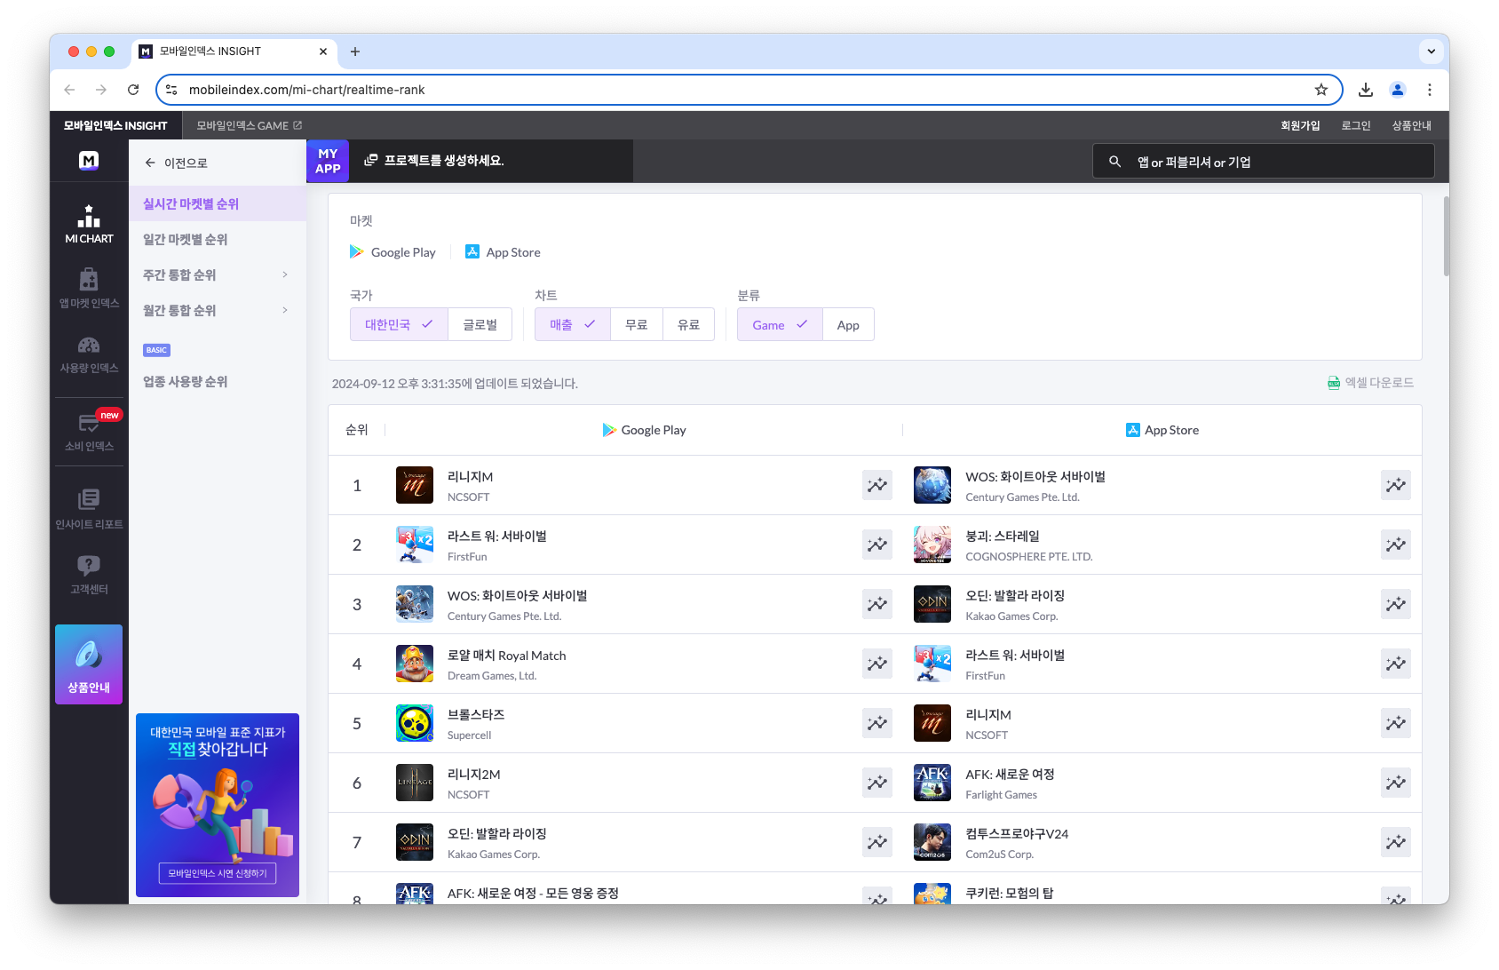
Task: Open 사용량 인덱스 sidebar icon
Action: 89,354
